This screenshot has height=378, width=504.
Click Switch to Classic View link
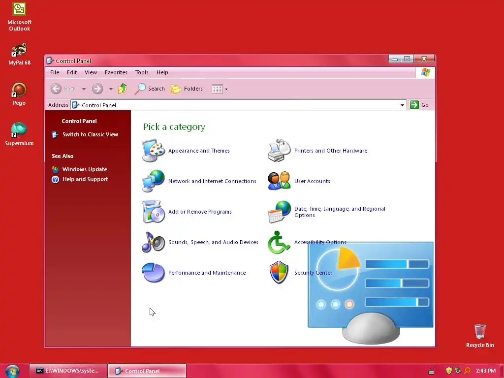click(91, 134)
